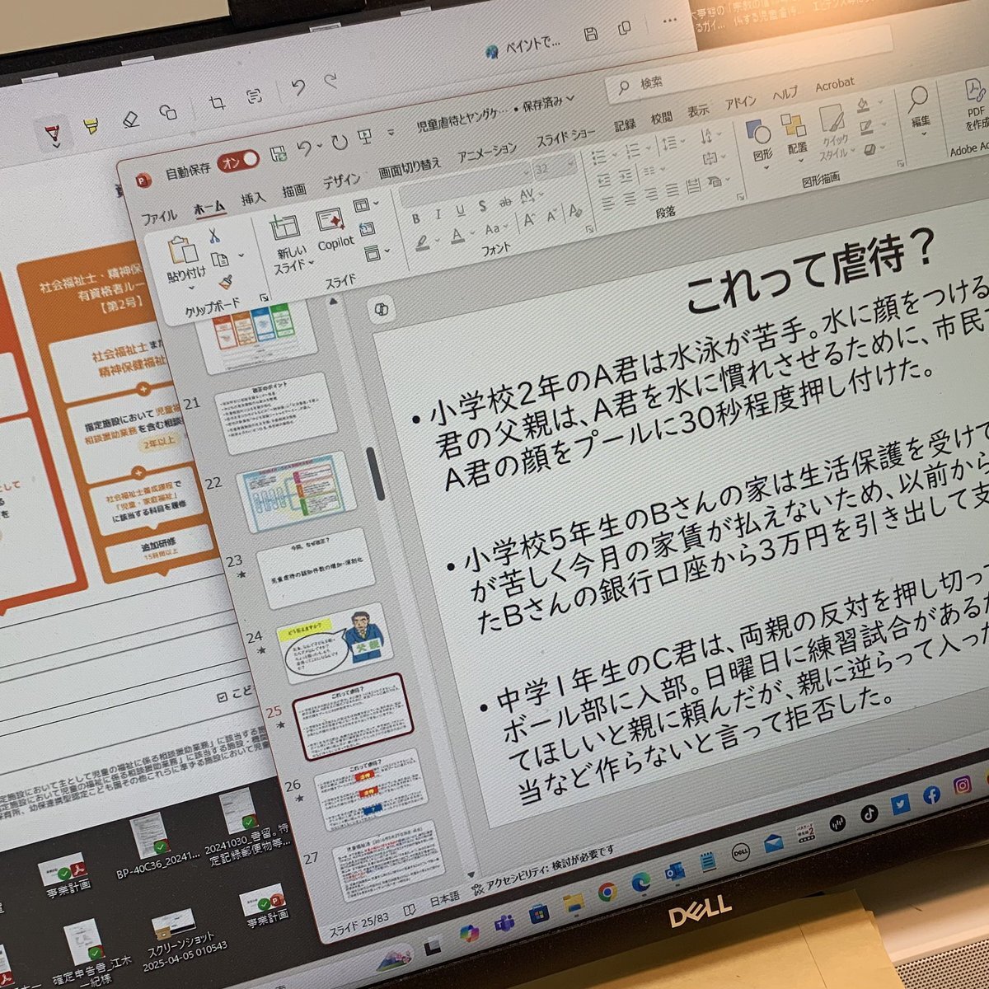This screenshot has height=989, width=989.
Task: Click the Format Painter brush icon
Action: click(x=225, y=283)
